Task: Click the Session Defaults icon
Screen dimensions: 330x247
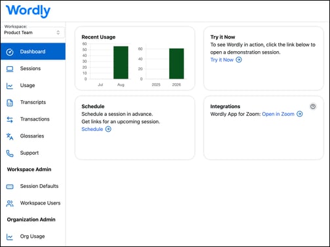Action: pos(10,187)
